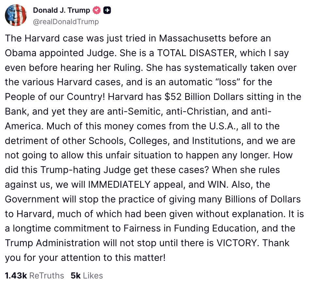The image size is (311, 286).
Task: View the 1.43k ReTruths number
Action: click(x=16, y=276)
